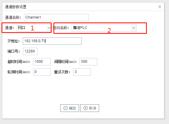Screen dimensions: 169x124
Task: Select the 网口 channel combo box
Action: click(34, 28)
